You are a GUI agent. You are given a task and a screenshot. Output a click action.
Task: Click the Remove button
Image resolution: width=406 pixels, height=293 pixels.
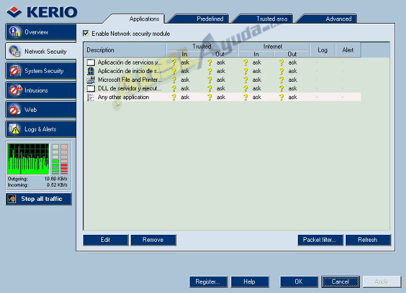pos(153,240)
